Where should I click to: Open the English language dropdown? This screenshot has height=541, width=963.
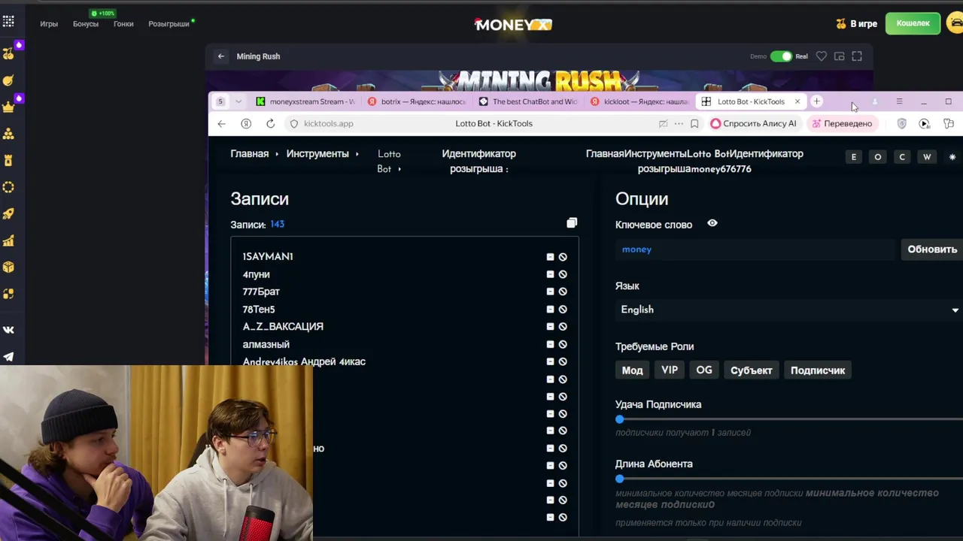click(789, 310)
